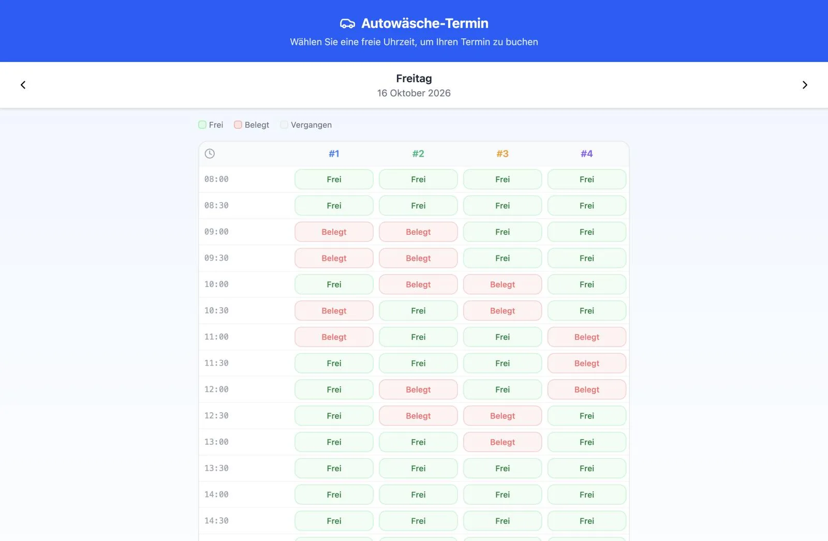Book the 13:30 Frei slot in bay #1
The height and width of the screenshot is (541, 828).
coord(334,469)
